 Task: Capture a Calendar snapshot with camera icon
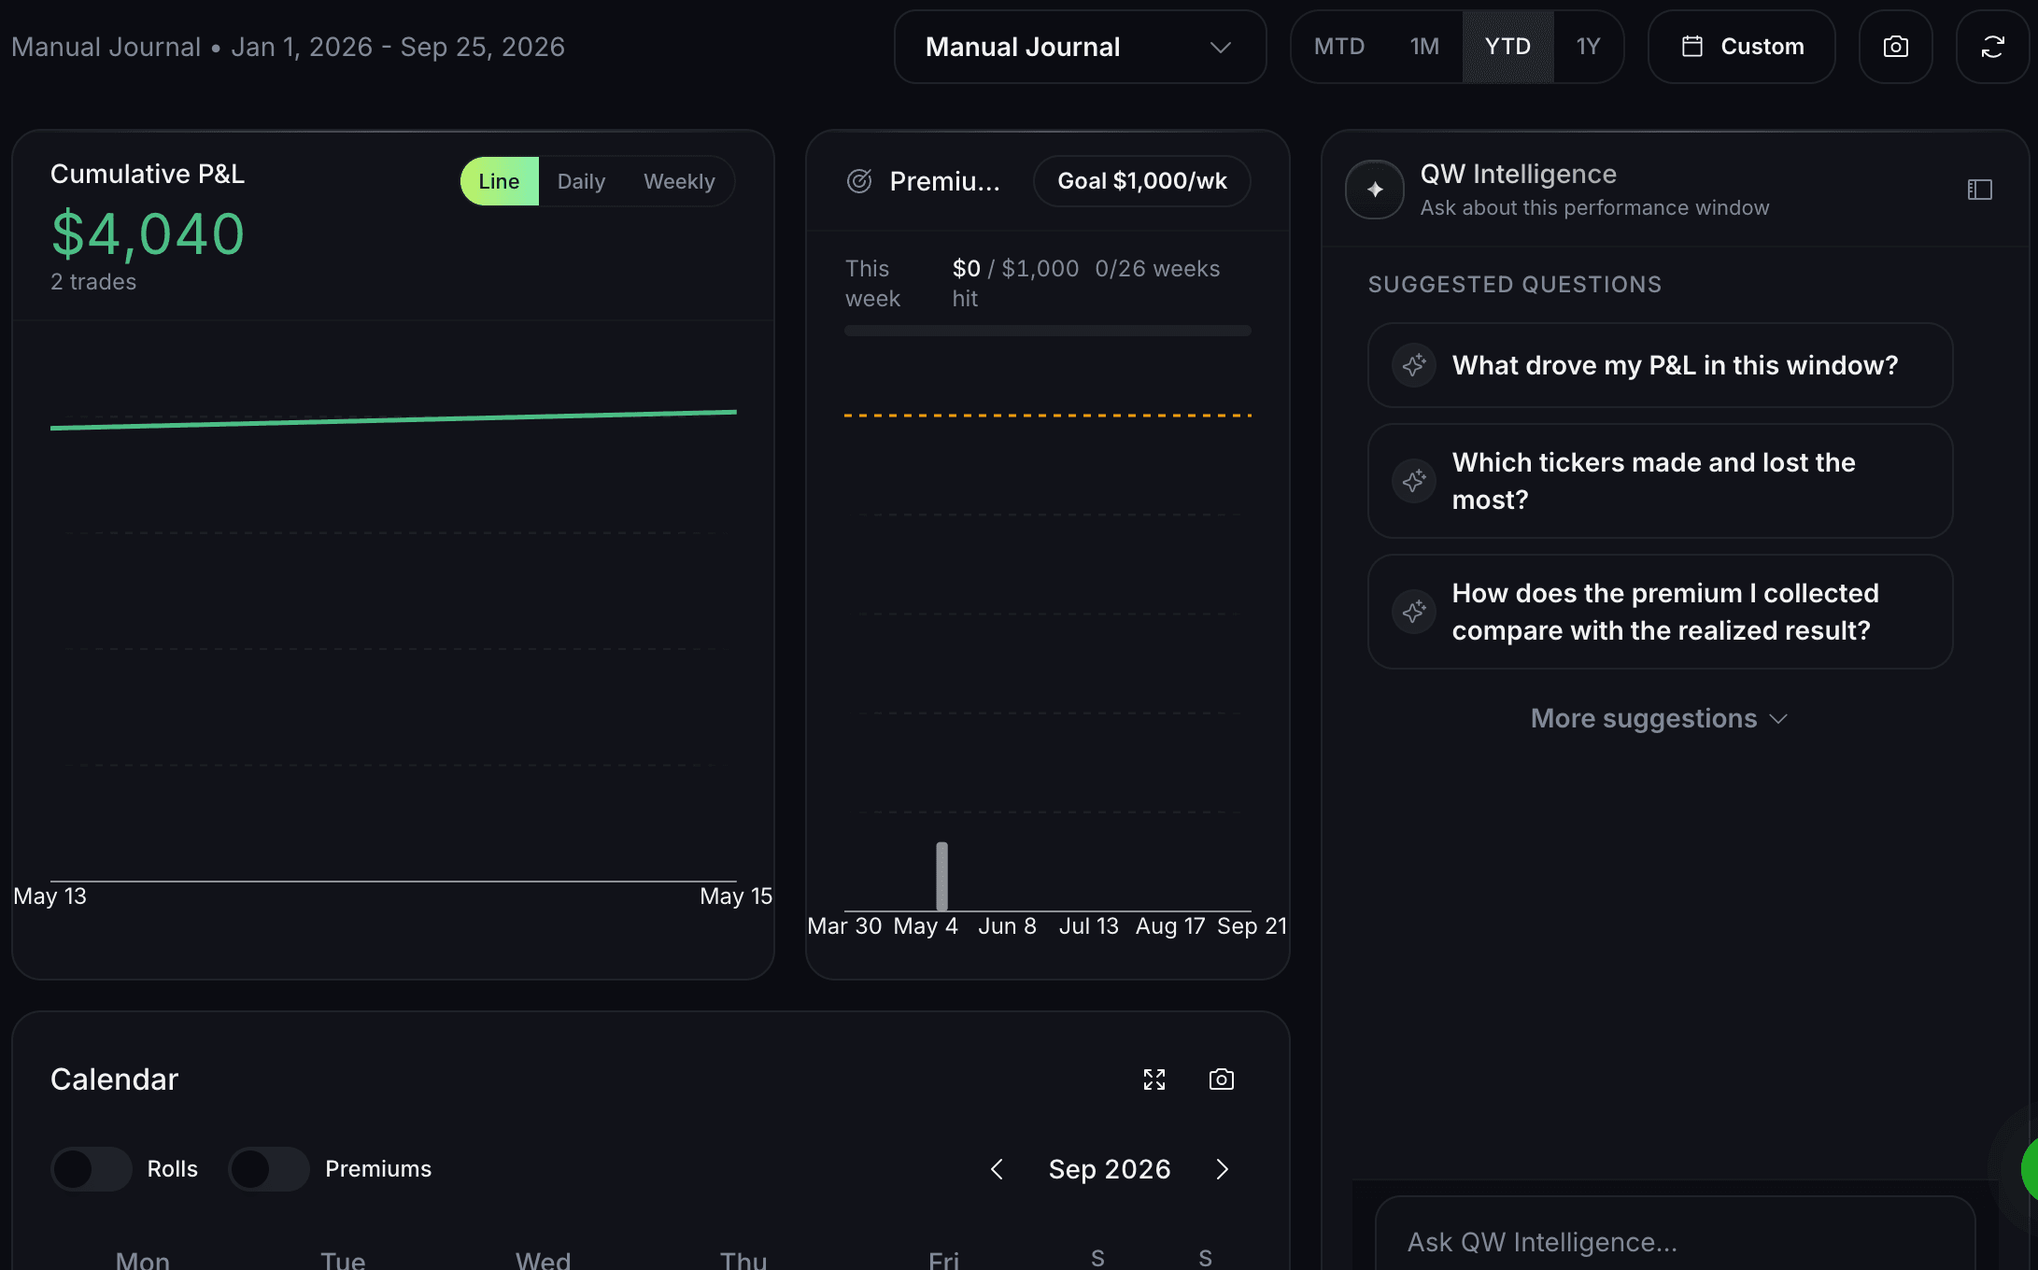click(x=1221, y=1079)
